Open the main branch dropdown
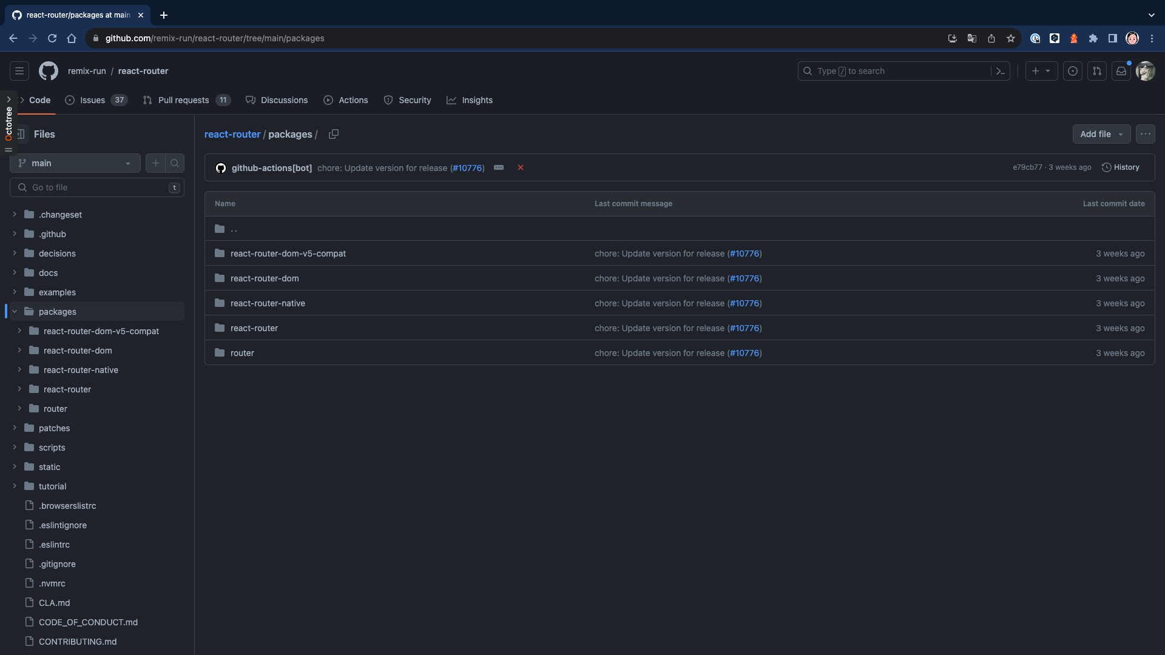This screenshot has width=1165, height=655. pyautogui.click(x=75, y=163)
